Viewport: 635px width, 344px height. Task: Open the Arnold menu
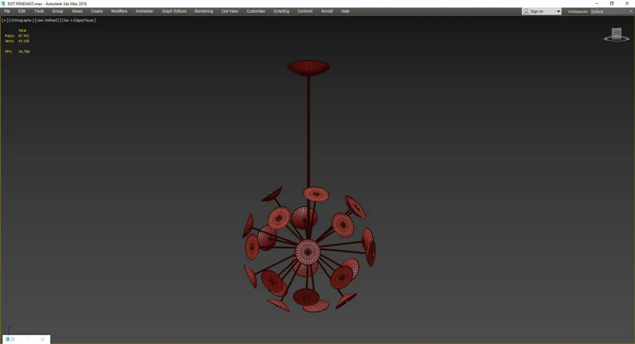pyautogui.click(x=327, y=11)
